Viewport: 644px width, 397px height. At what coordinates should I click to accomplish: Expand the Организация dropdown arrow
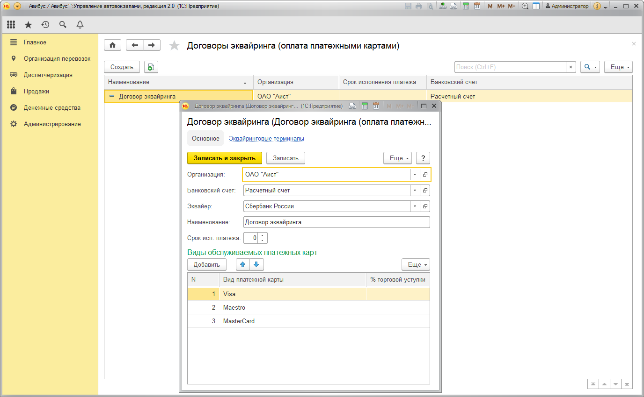[x=415, y=175]
